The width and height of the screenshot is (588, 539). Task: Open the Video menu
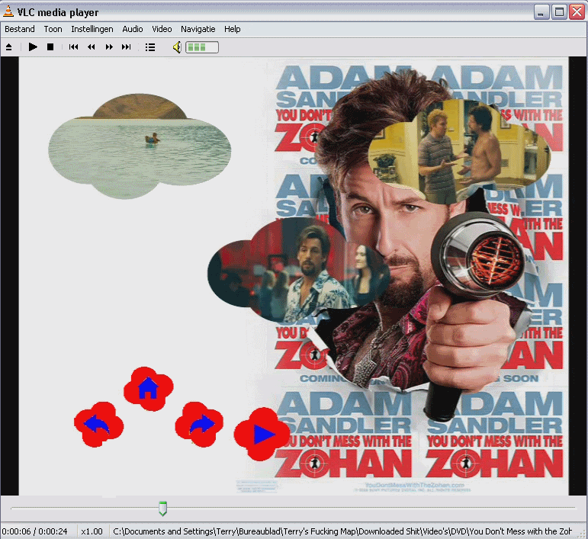[162, 29]
